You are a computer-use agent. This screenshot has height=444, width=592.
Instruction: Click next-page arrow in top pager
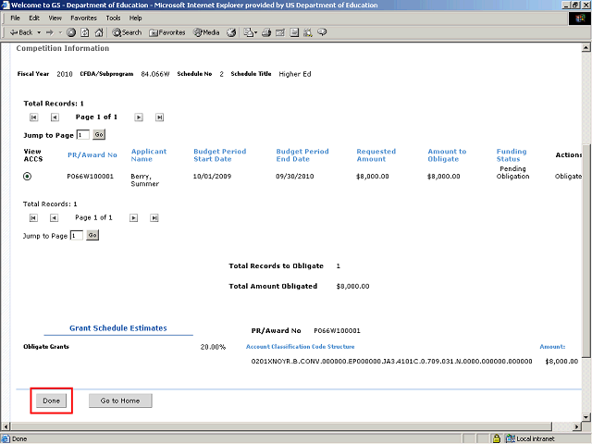point(139,117)
